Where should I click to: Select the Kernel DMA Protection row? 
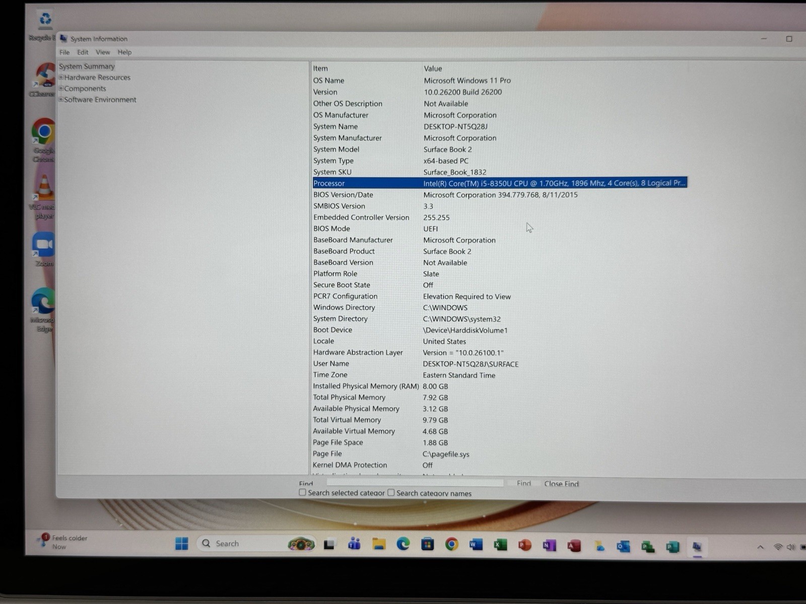click(x=500, y=465)
